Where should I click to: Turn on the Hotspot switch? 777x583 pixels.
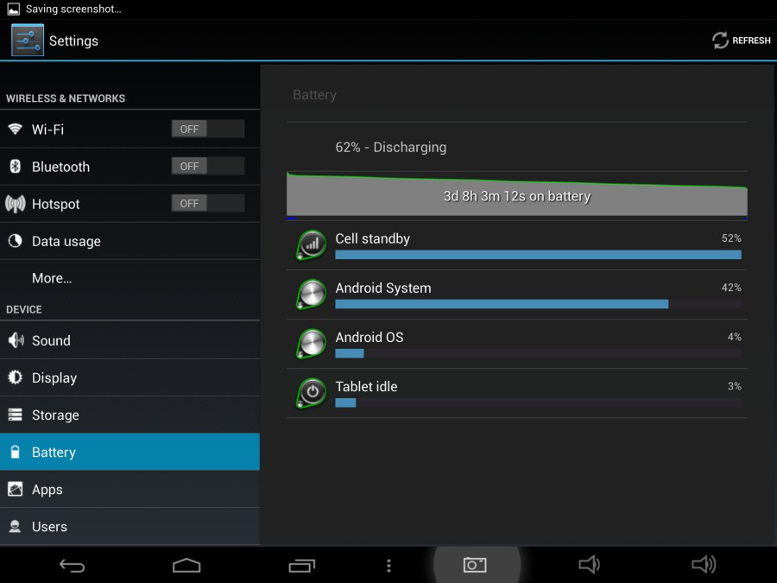click(x=207, y=204)
